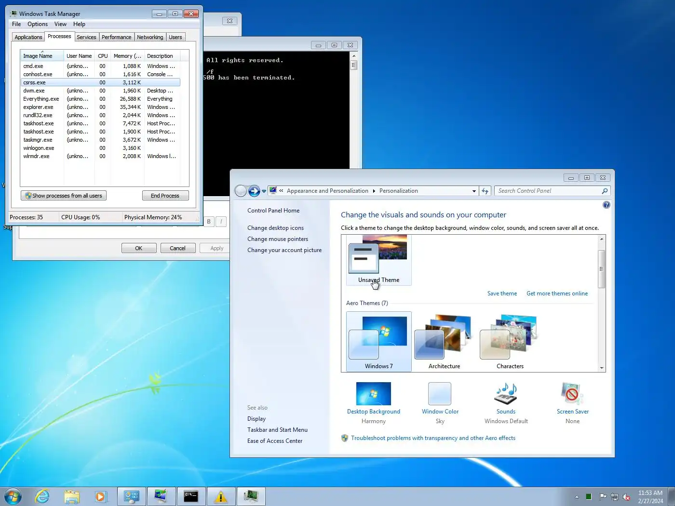This screenshot has height=506, width=675.
Task: Select the Architecture theme
Action: pos(444,341)
